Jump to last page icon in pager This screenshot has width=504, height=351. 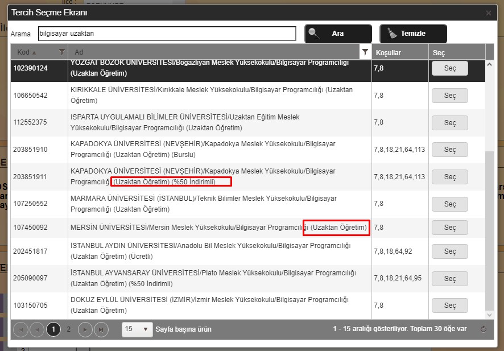(101, 329)
